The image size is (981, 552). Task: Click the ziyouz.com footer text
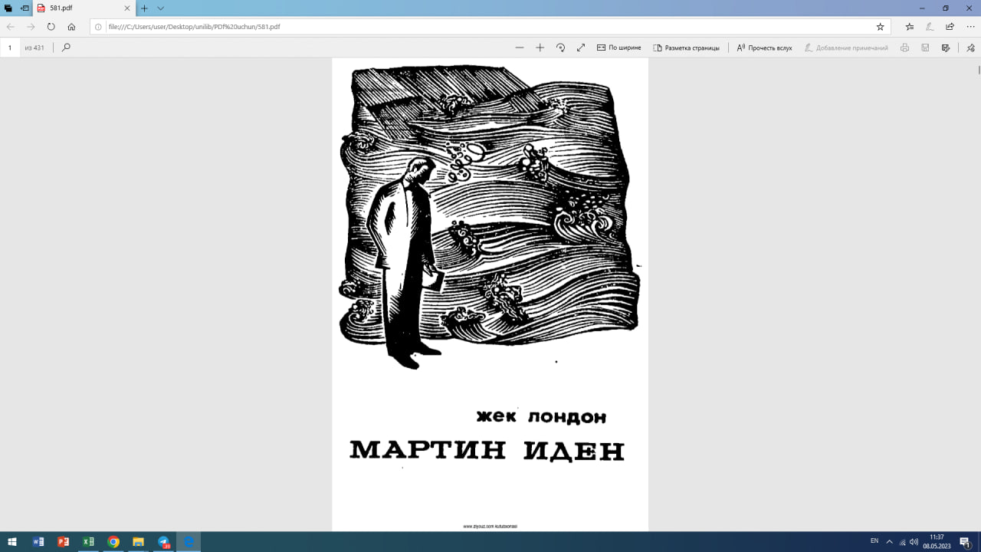coord(490,527)
